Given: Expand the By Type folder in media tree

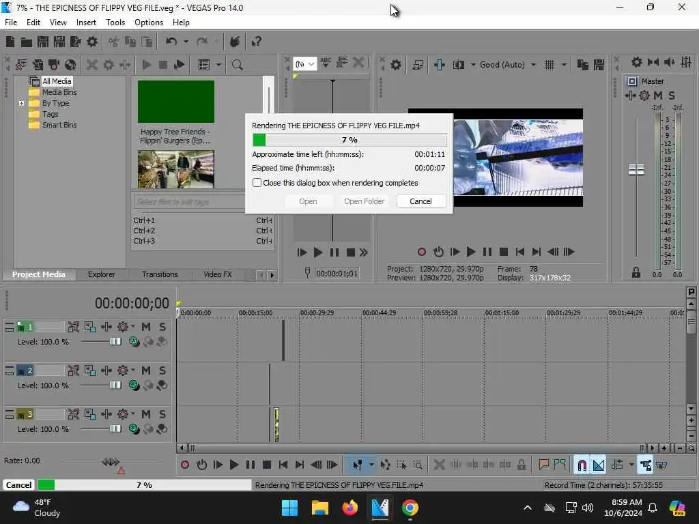Looking at the screenshot, I should [21, 104].
